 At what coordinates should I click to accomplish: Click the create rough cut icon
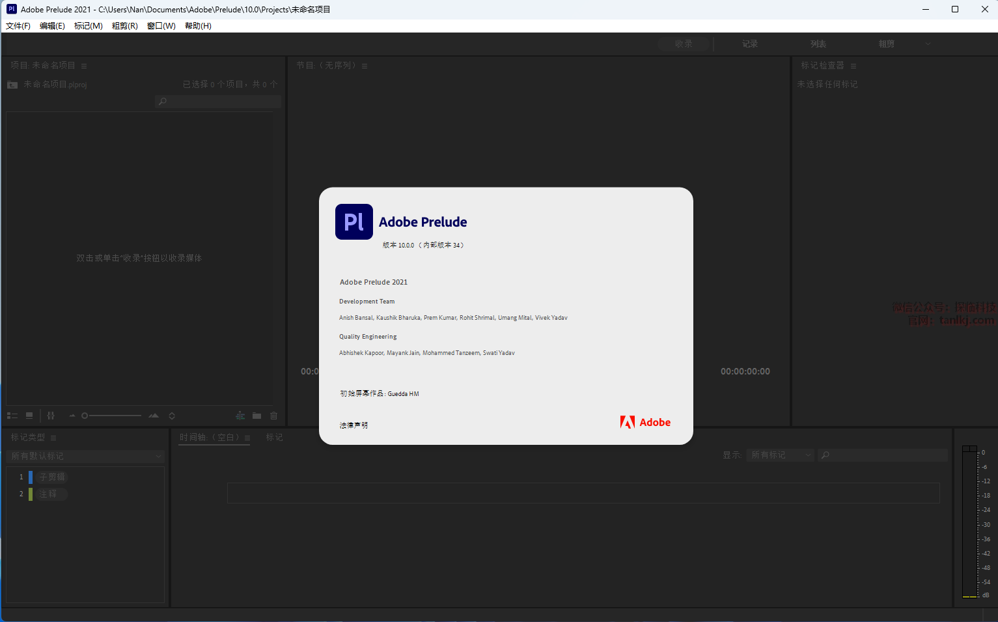[x=240, y=416]
